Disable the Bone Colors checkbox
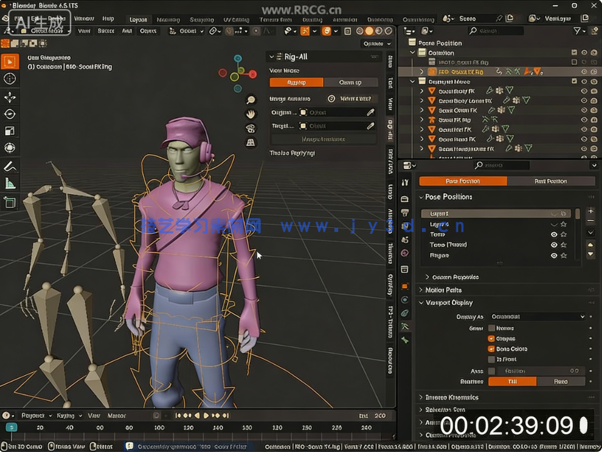Screen dimensions: 602x452 491,349
